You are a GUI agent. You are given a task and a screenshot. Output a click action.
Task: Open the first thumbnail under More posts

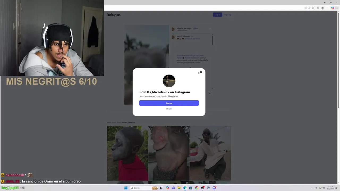(x=127, y=153)
